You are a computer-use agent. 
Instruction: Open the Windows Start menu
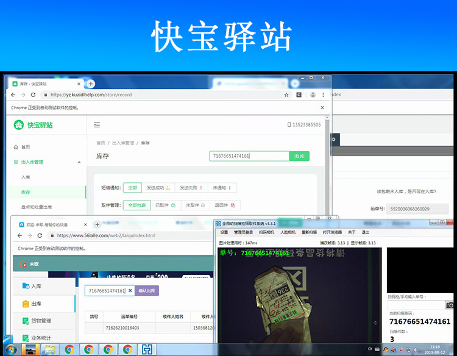pos(11,349)
